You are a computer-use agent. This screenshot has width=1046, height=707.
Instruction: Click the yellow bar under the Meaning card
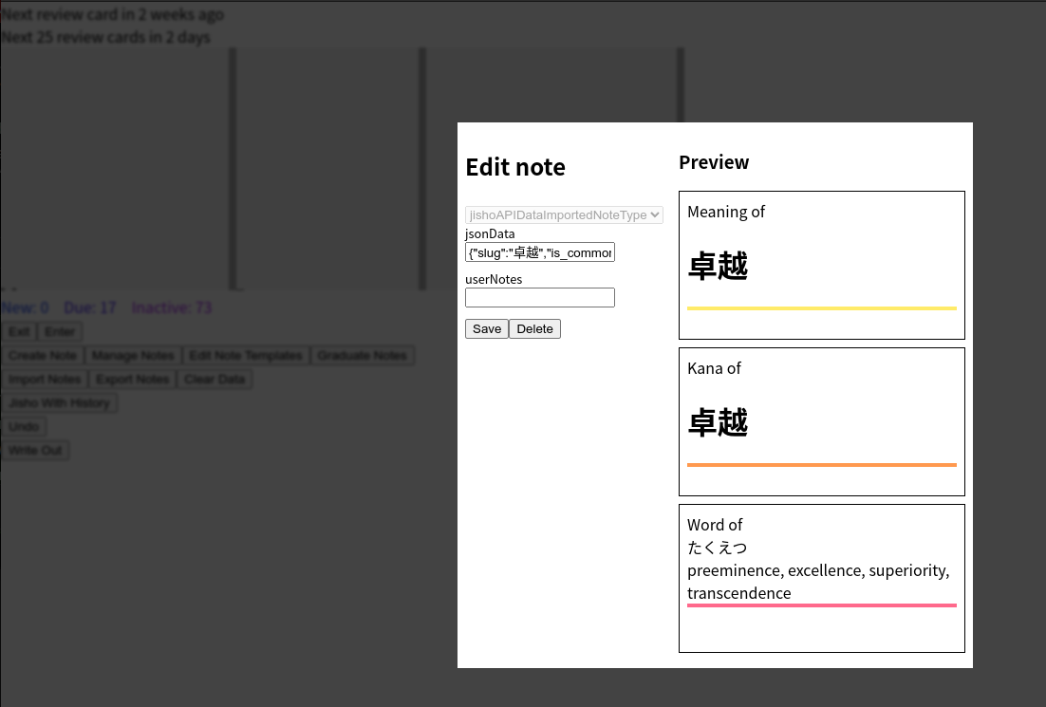[821, 308]
